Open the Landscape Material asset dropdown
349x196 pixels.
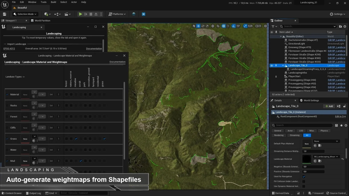[x=326, y=157]
